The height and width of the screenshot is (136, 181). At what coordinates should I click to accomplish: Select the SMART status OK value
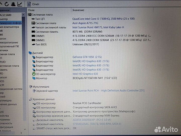pyautogui.click(x=75, y=128)
